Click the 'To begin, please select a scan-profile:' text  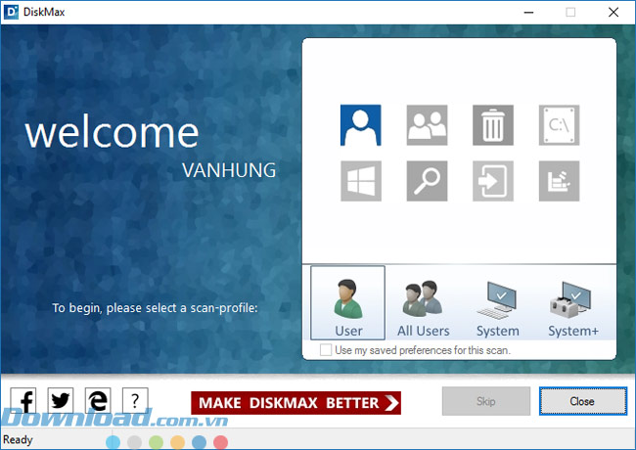pyautogui.click(x=155, y=308)
